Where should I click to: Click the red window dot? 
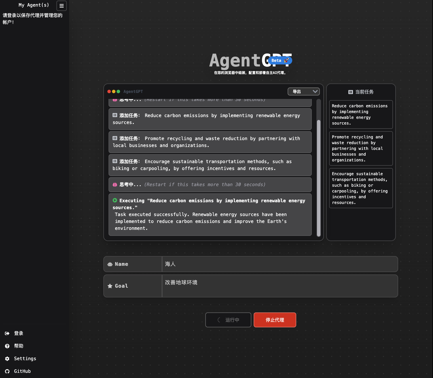(109, 91)
